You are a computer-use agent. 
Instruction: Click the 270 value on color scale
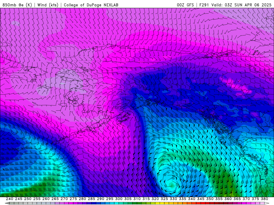64,199
